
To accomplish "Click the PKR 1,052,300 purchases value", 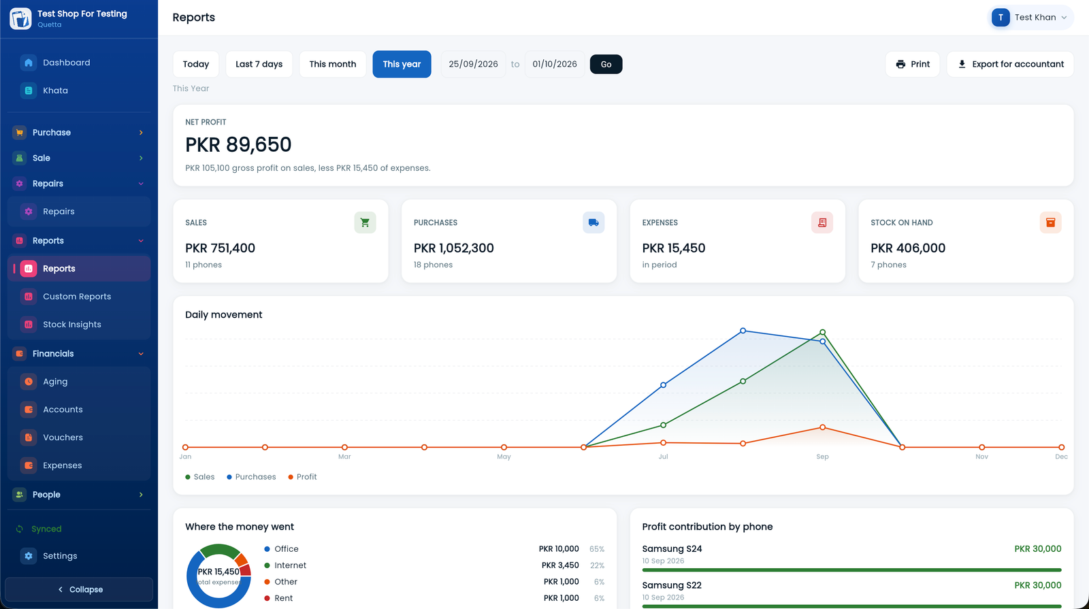I will pos(454,248).
